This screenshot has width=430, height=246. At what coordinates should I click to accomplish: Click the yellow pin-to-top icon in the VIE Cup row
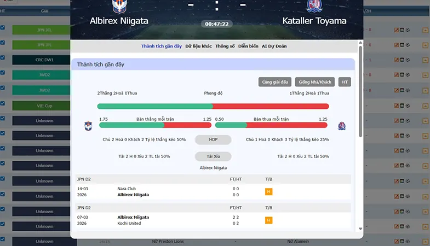pyautogui.click(x=425, y=106)
